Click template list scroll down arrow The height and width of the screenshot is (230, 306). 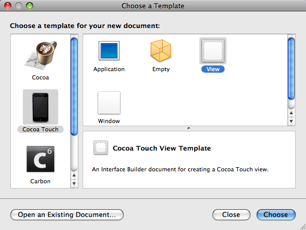point(291,121)
